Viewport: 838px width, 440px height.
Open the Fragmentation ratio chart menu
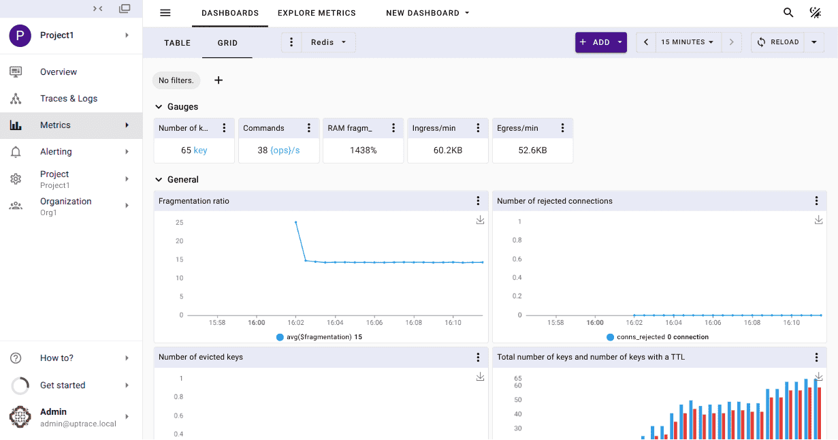(478, 201)
